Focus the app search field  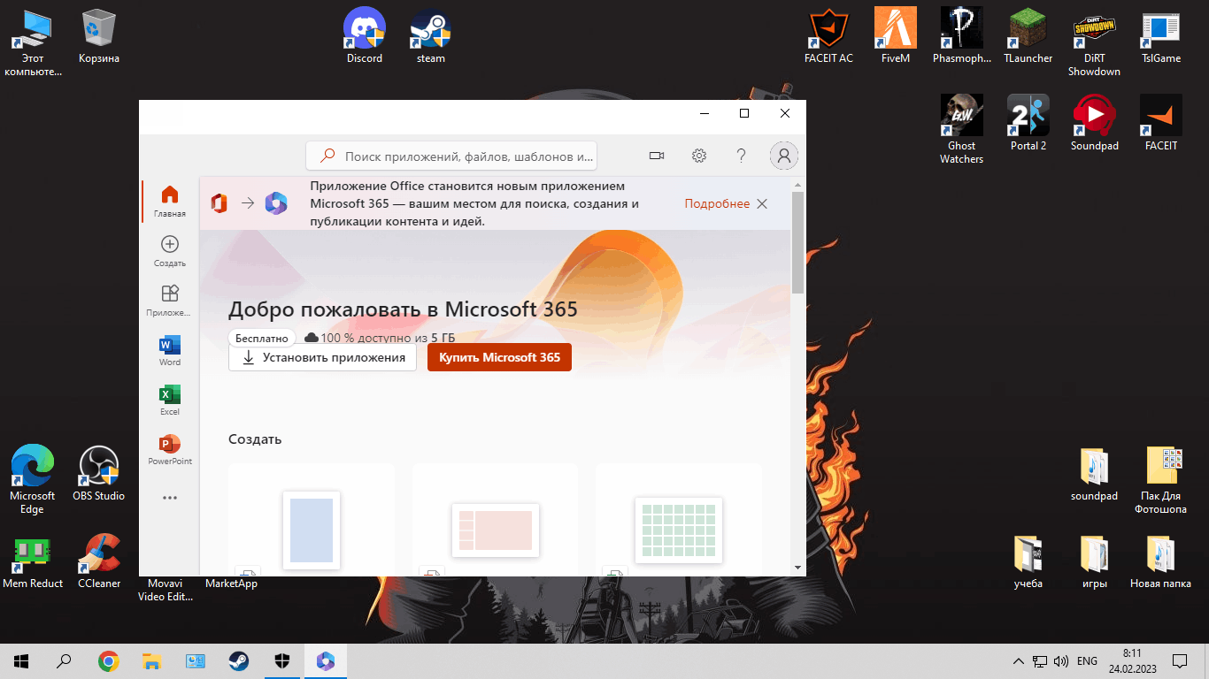[x=451, y=156]
